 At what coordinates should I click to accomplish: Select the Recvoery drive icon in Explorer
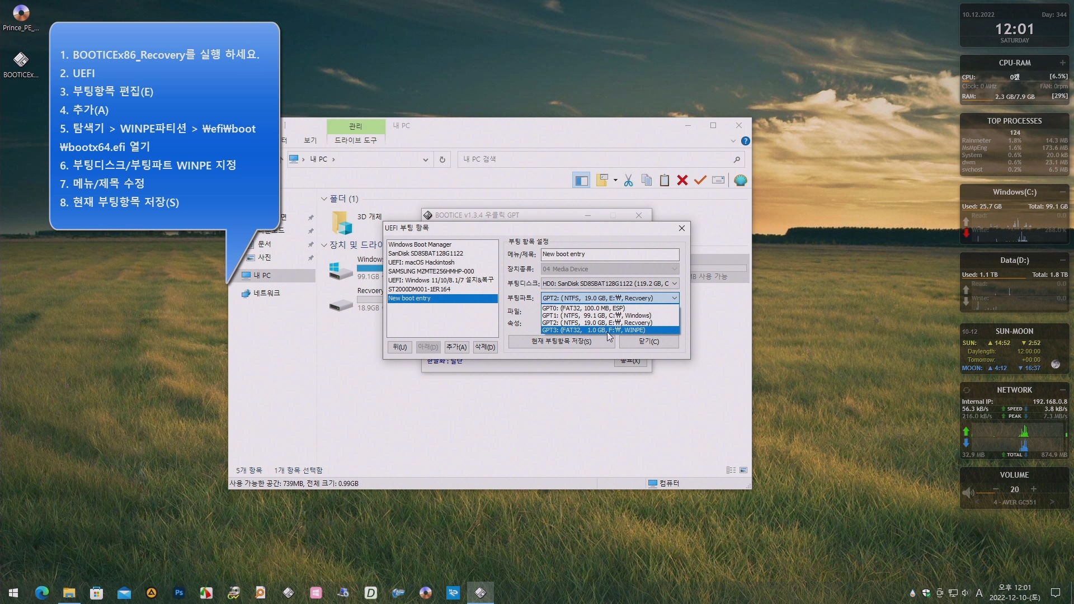pos(341,305)
